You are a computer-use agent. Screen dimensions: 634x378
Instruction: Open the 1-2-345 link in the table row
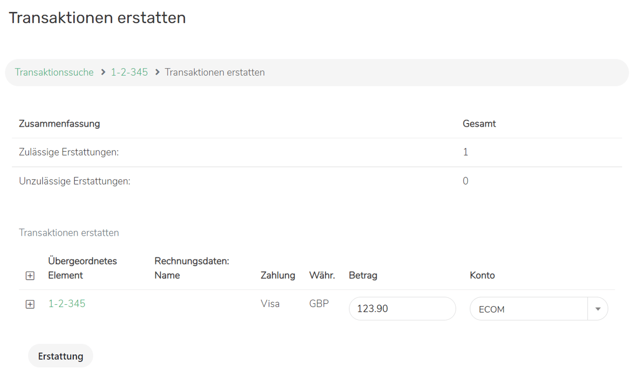tap(67, 304)
